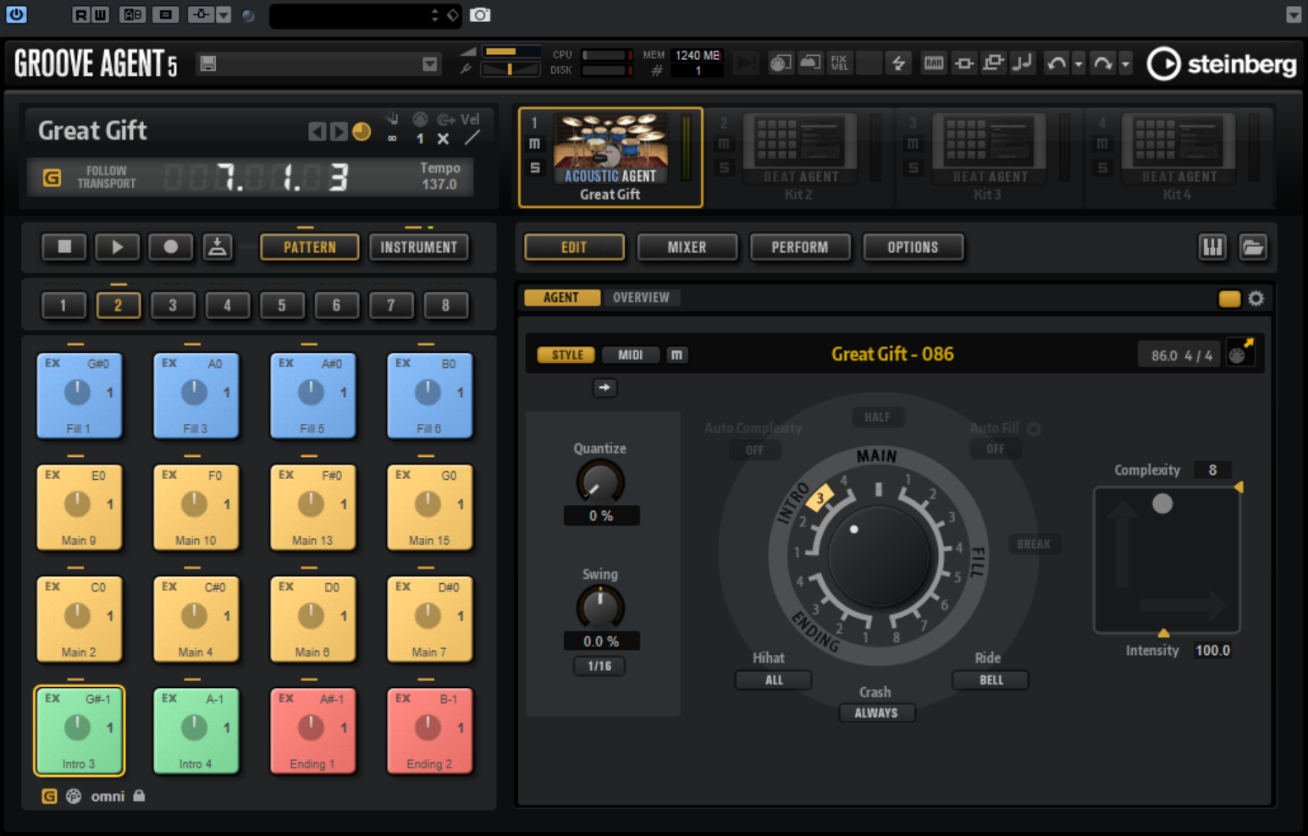Click the yellow kit load indicator circle
Image resolution: width=1308 pixels, height=836 pixels.
coord(361,131)
